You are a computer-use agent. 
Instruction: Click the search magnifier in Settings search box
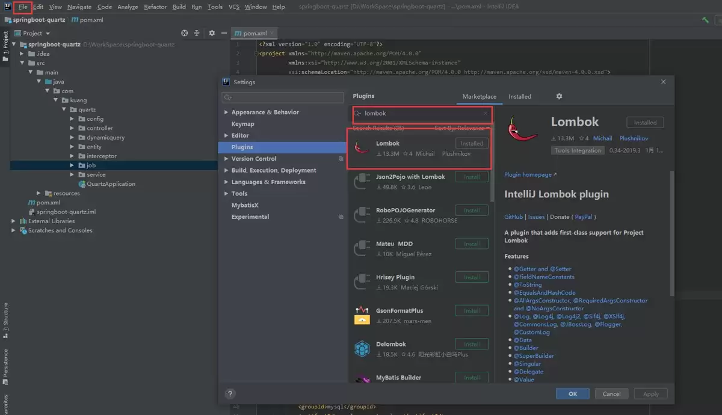click(x=228, y=97)
